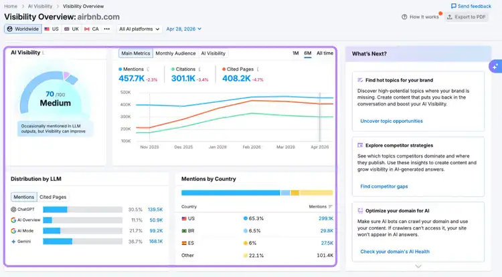
Task: Open the more countries ellipsis
Action: click(x=107, y=29)
